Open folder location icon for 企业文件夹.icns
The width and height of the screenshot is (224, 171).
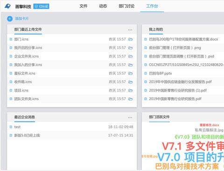(x=130, y=56)
